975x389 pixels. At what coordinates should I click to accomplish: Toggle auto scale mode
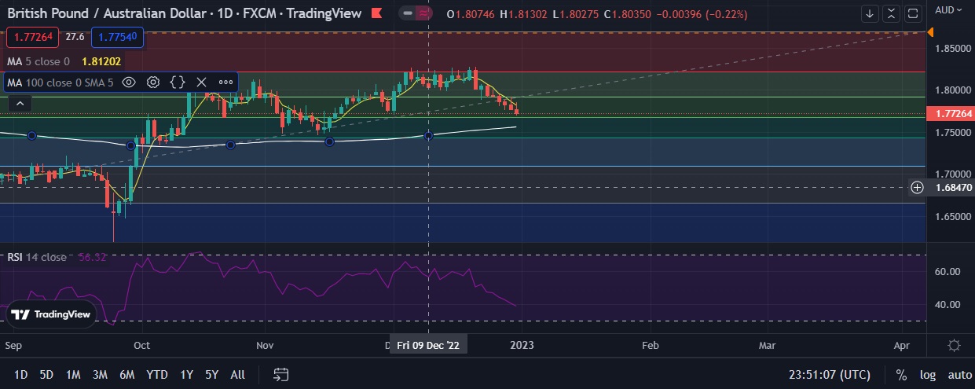960,375
